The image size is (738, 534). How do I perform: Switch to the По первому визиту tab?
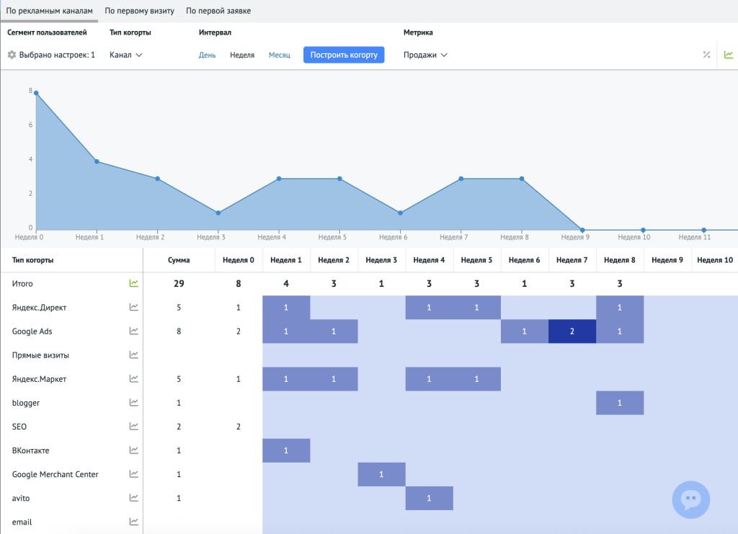tap(139, 12)
